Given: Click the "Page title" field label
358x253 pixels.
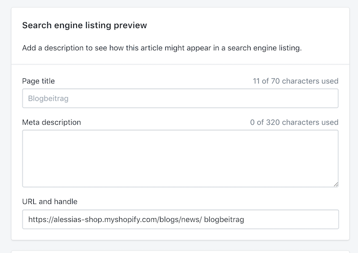Looking at the screenshot, I should click(x=38, y=81).
